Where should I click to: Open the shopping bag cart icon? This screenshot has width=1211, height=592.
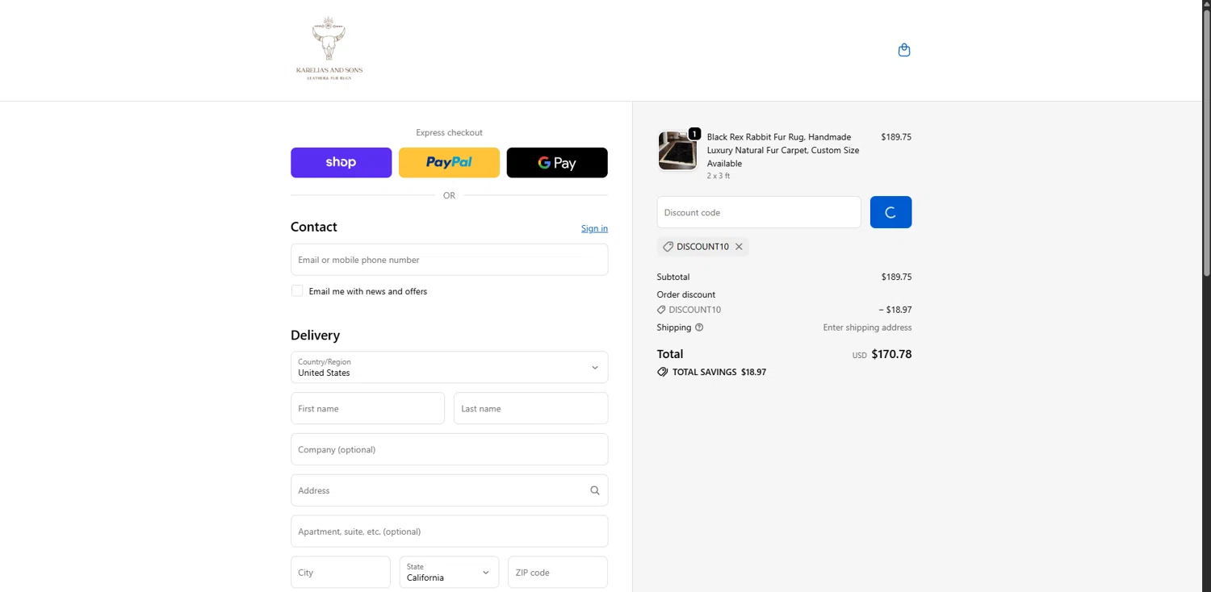point(904,50)
